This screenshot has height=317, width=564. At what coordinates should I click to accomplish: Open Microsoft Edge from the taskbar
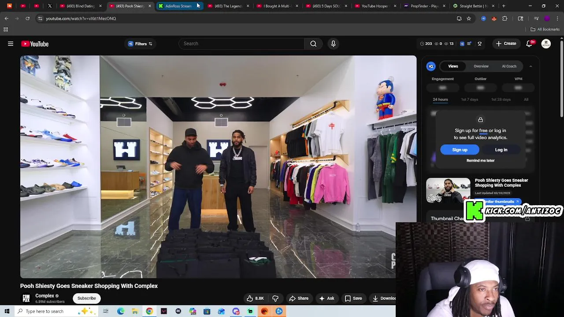121,311
